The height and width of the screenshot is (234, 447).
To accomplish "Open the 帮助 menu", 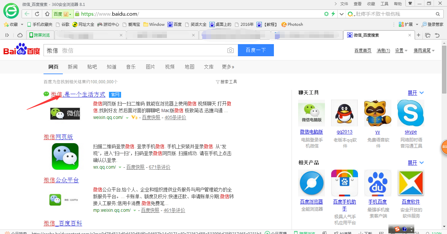I will coord(398,4).
